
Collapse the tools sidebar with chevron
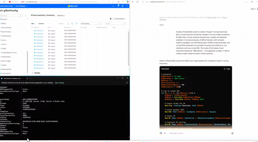click(x=25, y=15)
